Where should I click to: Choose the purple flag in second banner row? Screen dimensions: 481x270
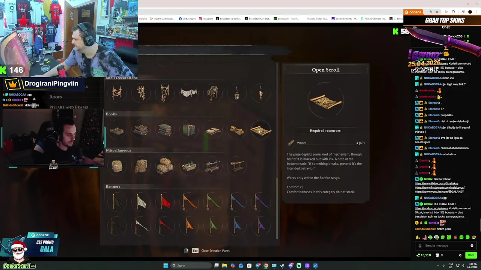coord(261,226)
